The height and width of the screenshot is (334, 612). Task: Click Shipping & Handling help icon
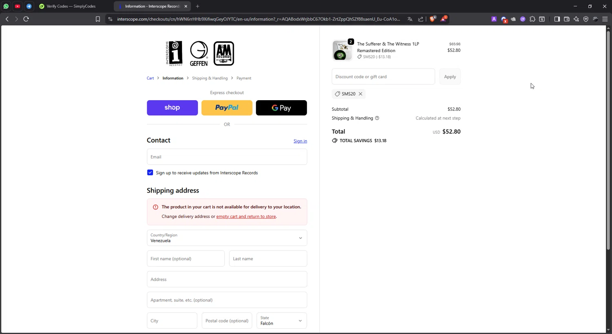click(377, 118)
